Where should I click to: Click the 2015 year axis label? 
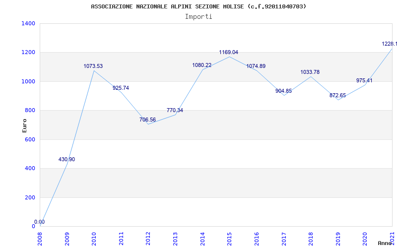pos(230,239)
